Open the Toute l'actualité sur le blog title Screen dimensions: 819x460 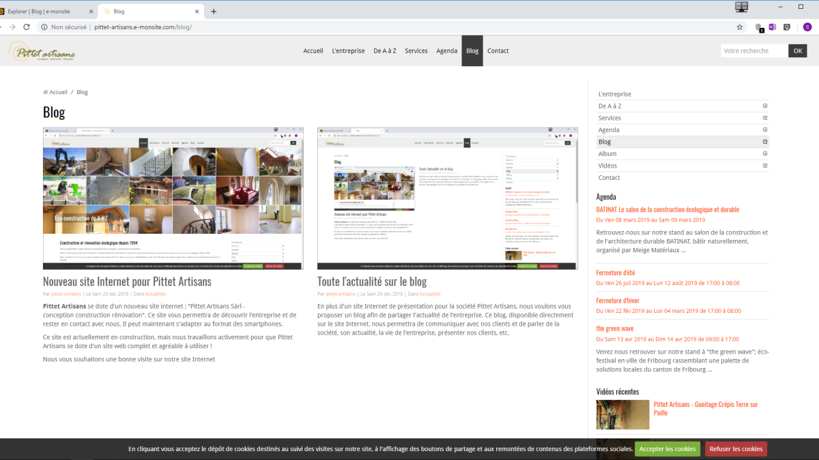point(372,281)
